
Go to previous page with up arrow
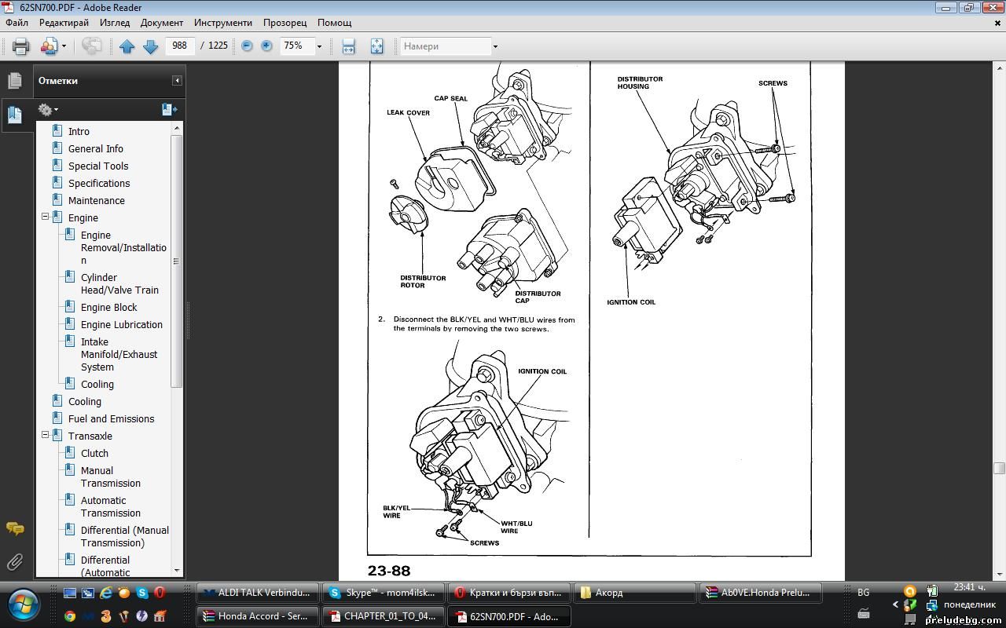127,46
